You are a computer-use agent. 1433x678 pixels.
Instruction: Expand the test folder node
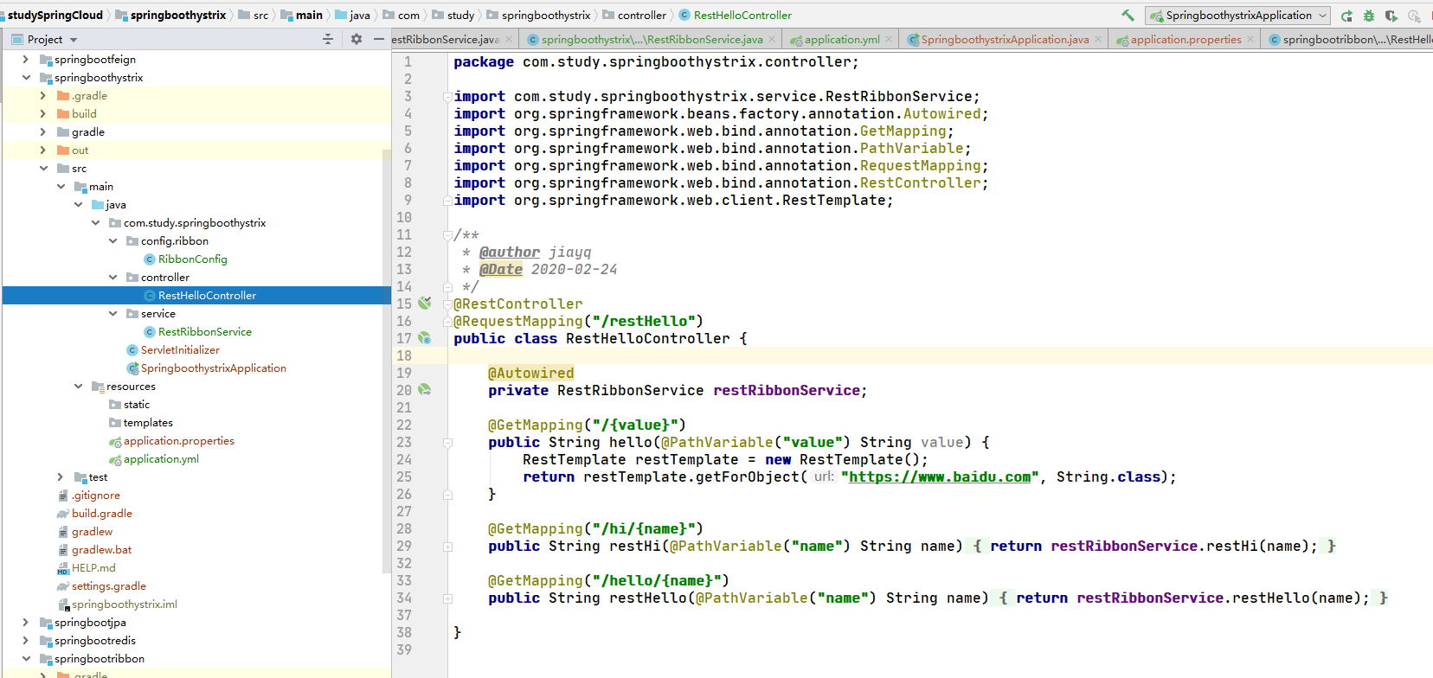coord(61,477)
